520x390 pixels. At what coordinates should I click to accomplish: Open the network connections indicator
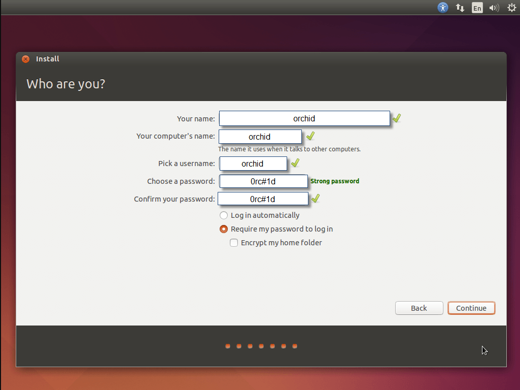point(460,8)
